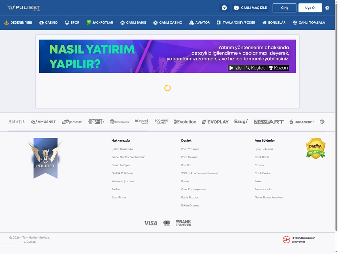Open the Telegram channel icon
This screenshot has width=338, height=254.
tap(224, 8)
